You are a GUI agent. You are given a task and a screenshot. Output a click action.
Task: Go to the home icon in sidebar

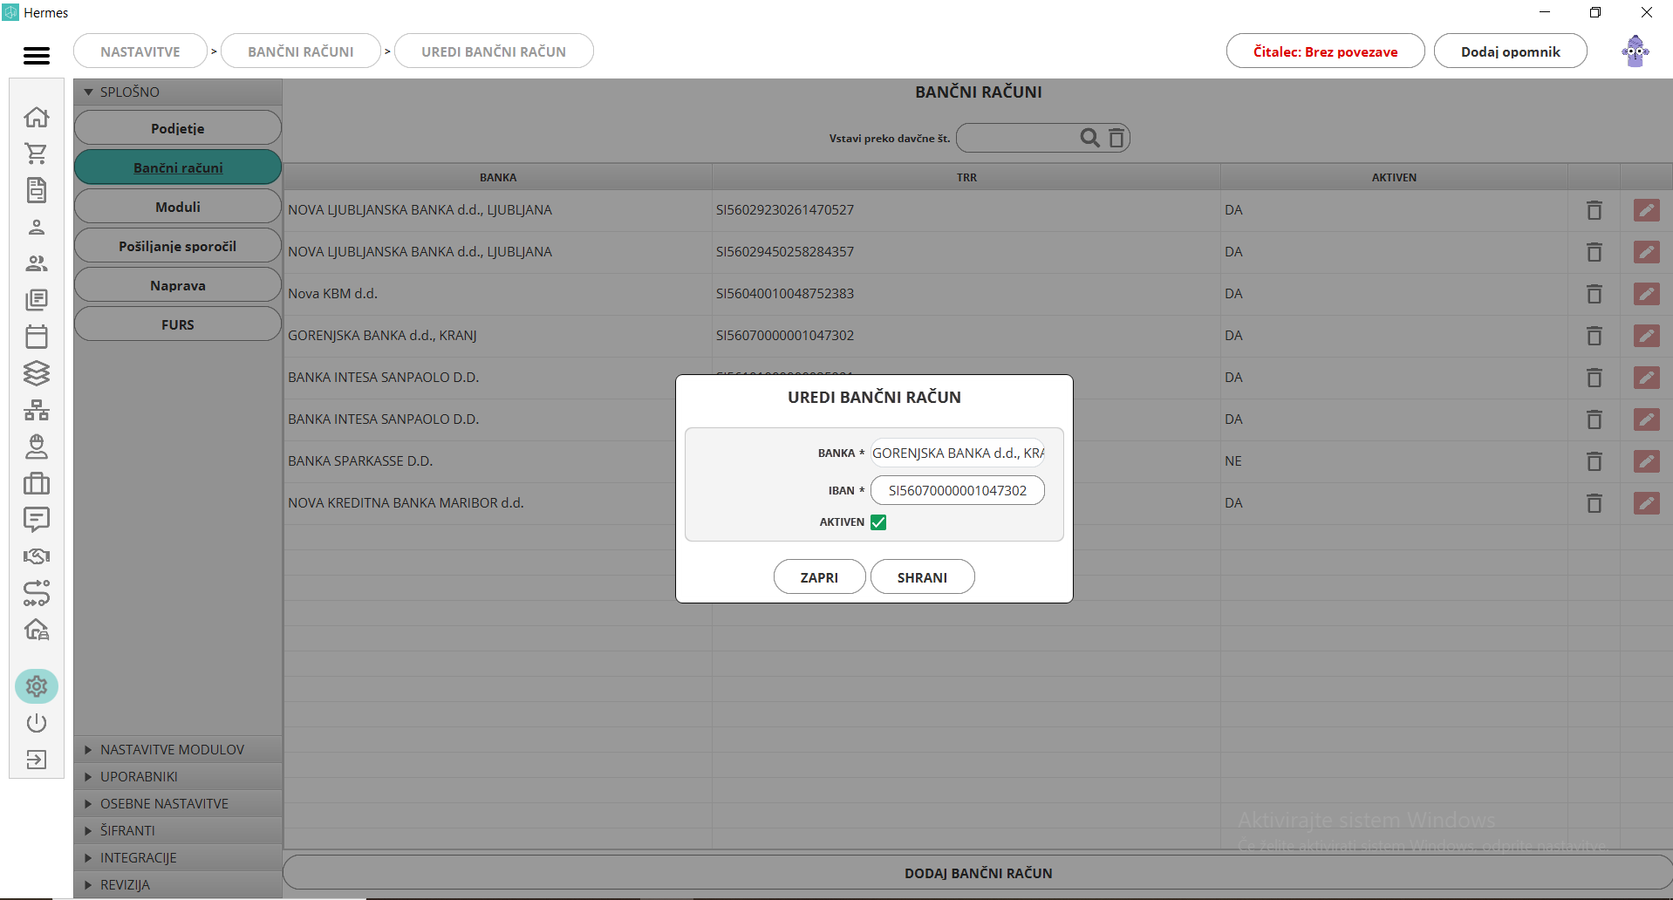coord(37,117)
